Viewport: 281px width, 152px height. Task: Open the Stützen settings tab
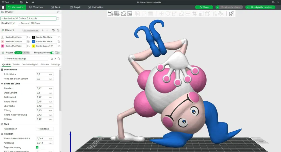tap(45, 64)
